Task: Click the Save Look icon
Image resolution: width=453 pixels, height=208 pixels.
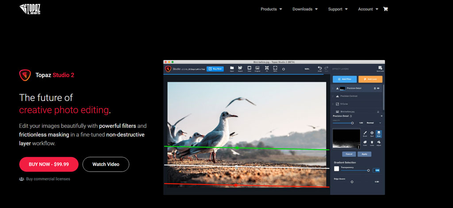Action: 380,68
